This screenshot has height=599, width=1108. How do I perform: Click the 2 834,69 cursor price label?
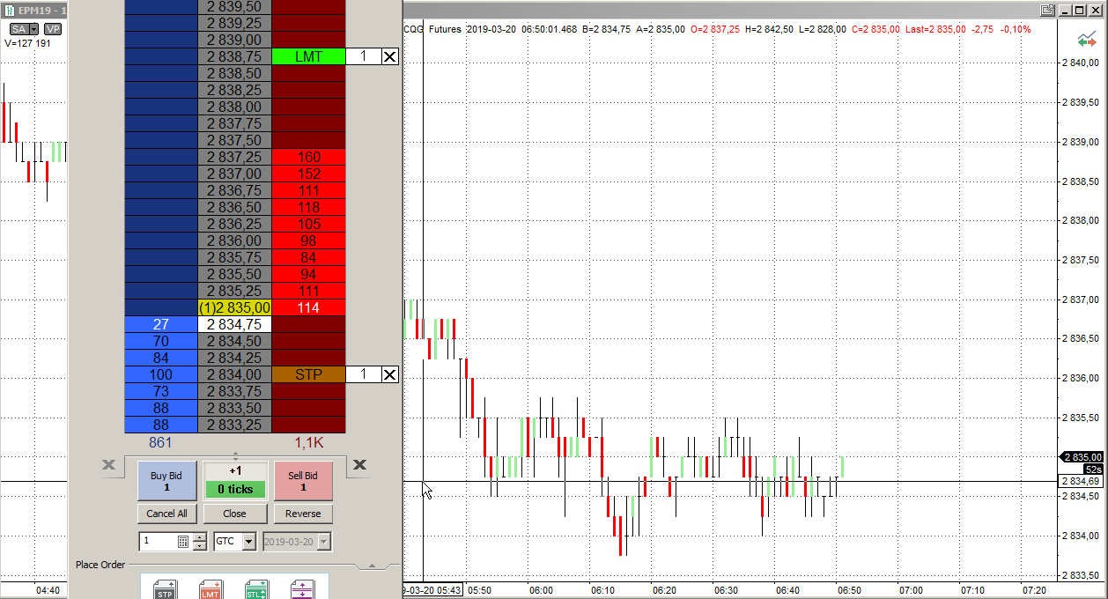point(1082,481)
